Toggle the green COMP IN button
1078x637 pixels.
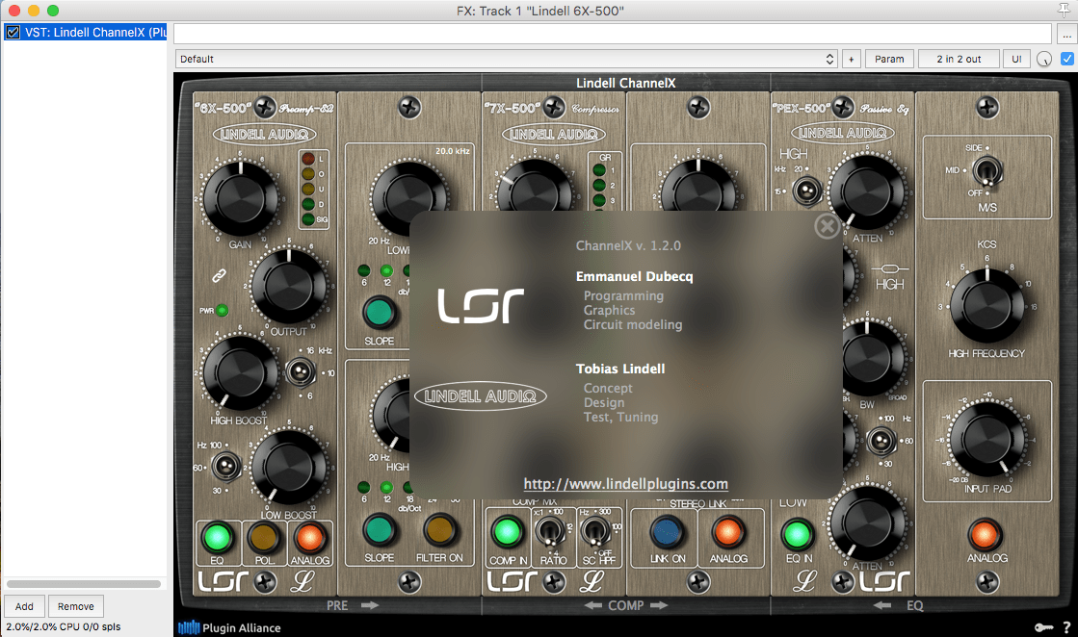(508, 532)
